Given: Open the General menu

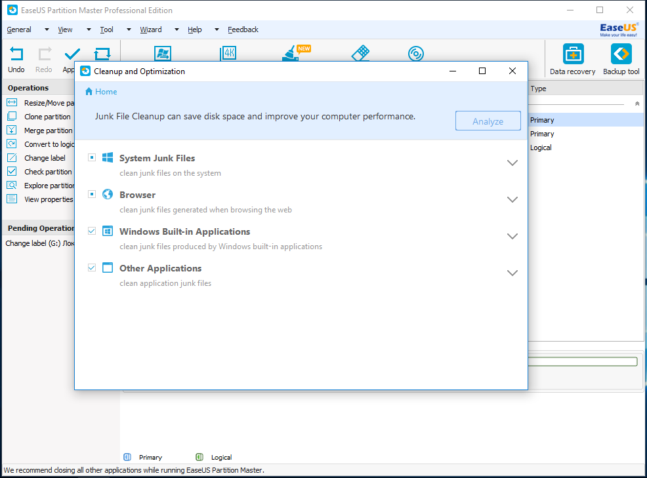Looking at the screenshot, I should pyautogui.click(x=19, y=30).
